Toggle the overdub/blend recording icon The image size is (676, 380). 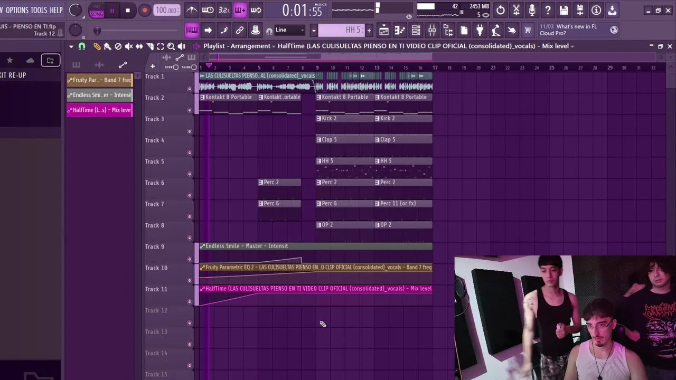[x=240, y=10]
